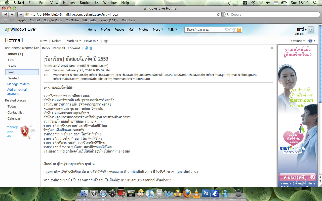322x201 pixels.
Task: Go to next message with blue down arrow
Action: tap(87, 48)
